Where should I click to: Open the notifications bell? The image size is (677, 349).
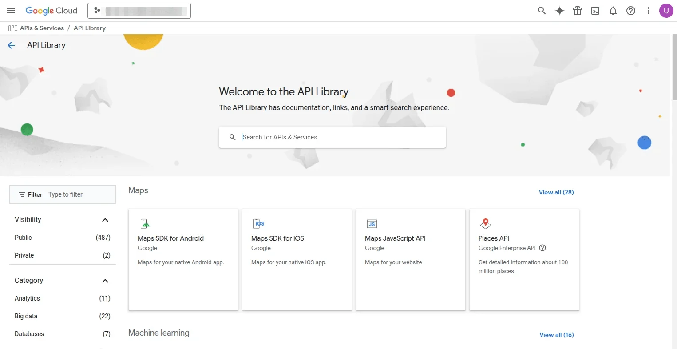pyautogui.click(x=613, y=11)
